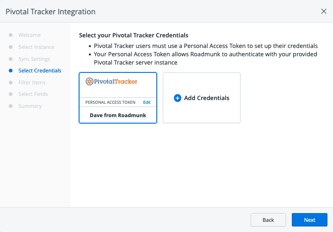The image size is (333, 232).
Task: Click the blue plus Add Credentials icon
Action: click(x=177, y=98)
